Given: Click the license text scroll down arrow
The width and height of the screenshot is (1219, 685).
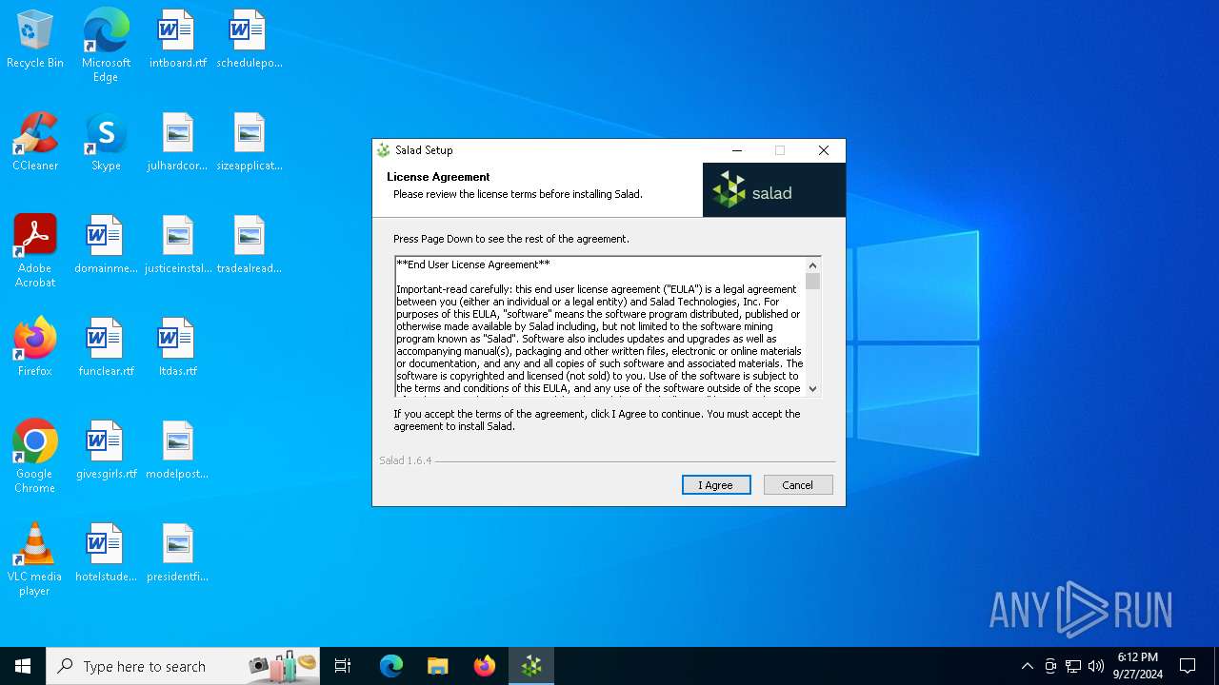Looking at the screenshot, I should pyautogui.click(x=812, y=388).
